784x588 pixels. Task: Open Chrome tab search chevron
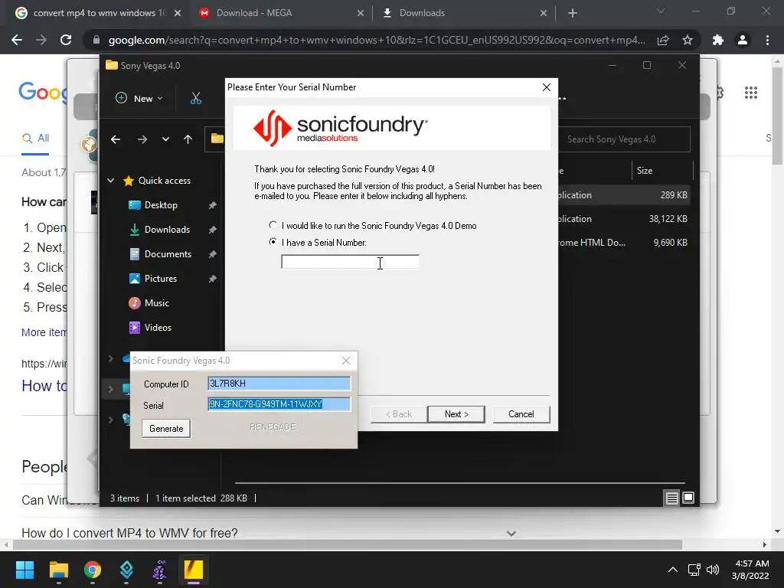[x=661, y=11]
